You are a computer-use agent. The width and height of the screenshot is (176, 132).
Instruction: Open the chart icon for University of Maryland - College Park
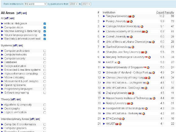(x=153, y=73)
